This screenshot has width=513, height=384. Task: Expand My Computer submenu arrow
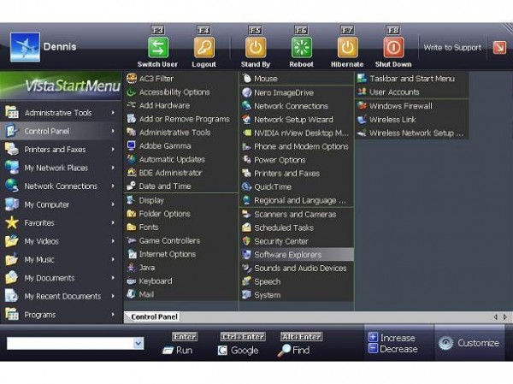coord(113,204)
